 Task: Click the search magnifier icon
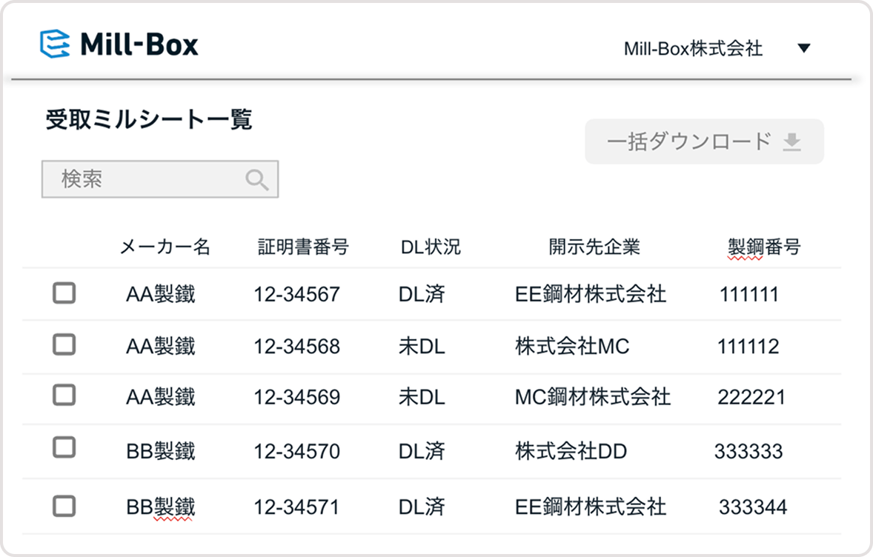coord(256,180)
